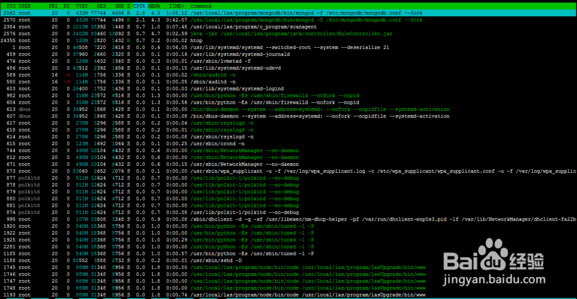Select NetworkManager thread row PID 812
Viewport: 577px width, 299px height.
(x=288, y=158)
